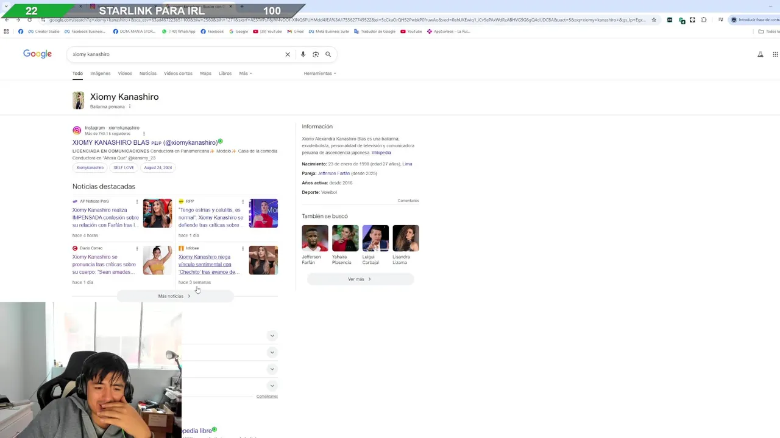Clear the search box with the X icon

[288, 54]
